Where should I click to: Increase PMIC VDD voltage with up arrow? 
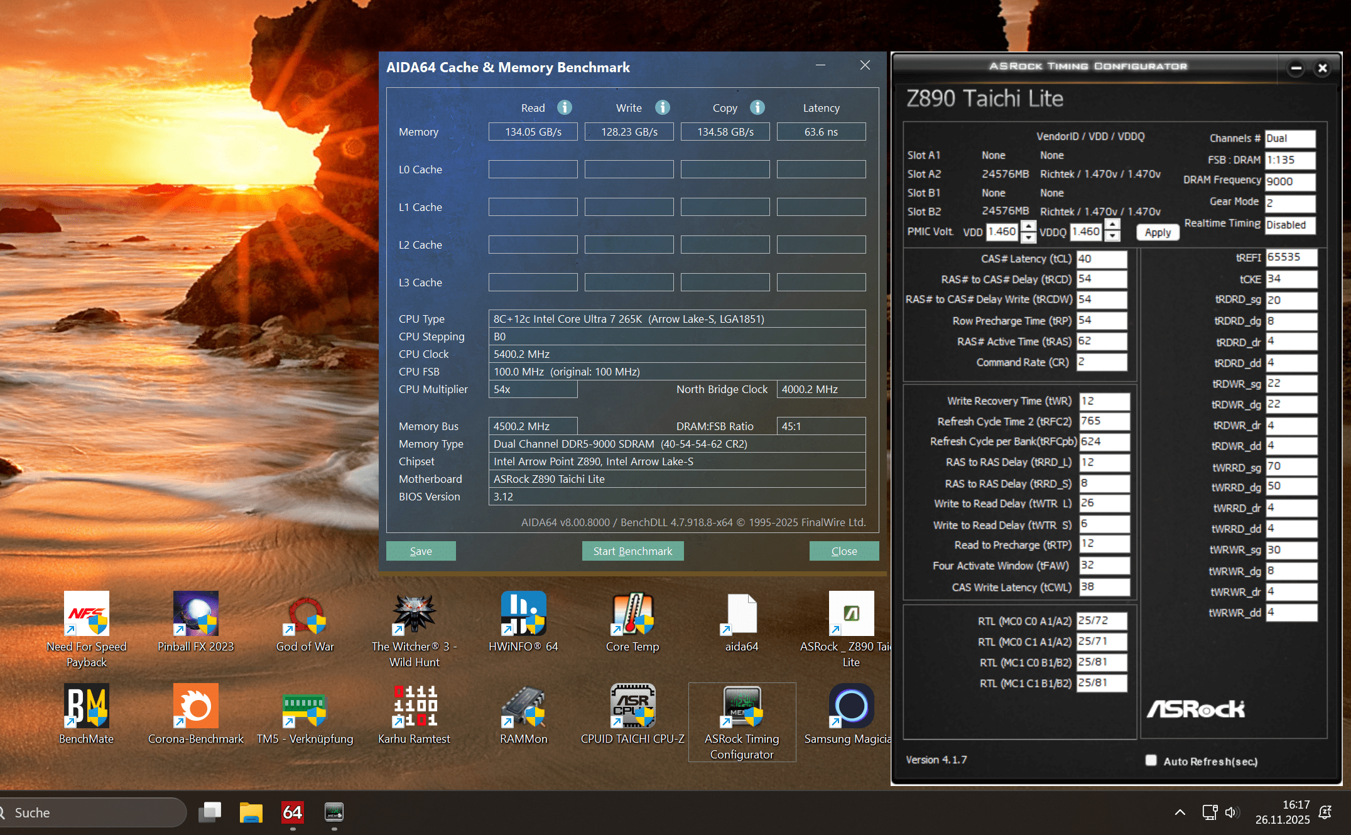[1028, 226]
